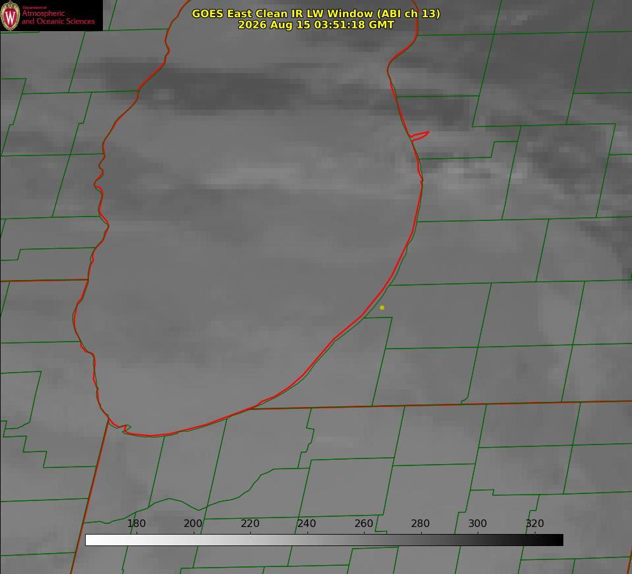This screenshot has height=574, width=632.
Task: Click the small harbor notch on the red shoreline
Action: point(126,428)
